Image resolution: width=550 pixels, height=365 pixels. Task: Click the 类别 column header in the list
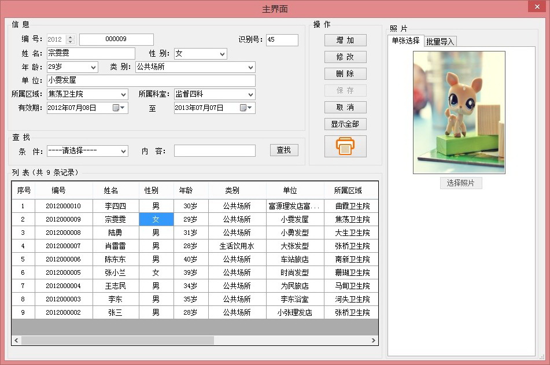[237, 190]
